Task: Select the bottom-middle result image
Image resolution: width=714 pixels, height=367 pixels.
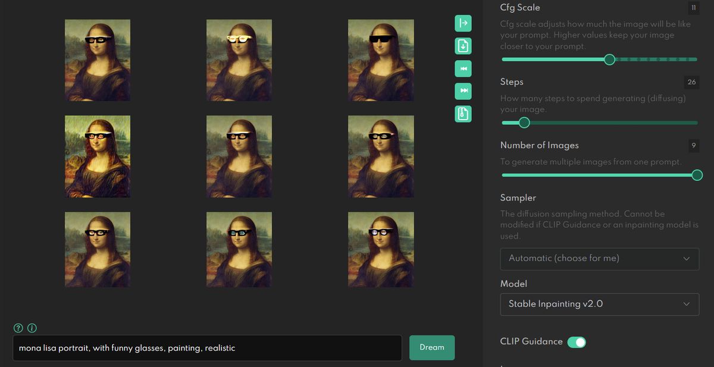Action: point(239,250)
